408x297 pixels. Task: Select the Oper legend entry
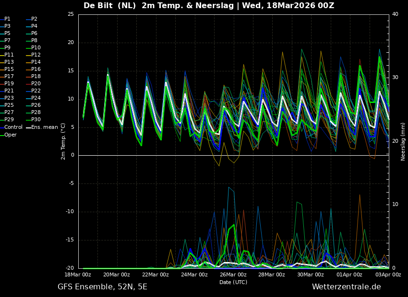tap(11, 135)
